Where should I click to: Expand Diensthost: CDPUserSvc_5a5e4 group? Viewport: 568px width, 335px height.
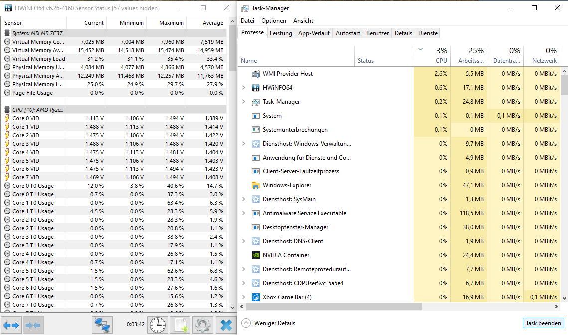coord(244,283)
